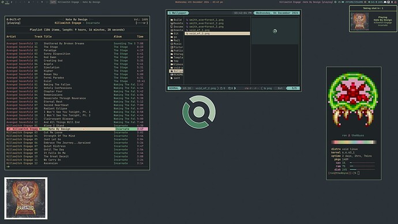
Task: Select file smith_everforest_3.png
Action: tap(205, 27)
